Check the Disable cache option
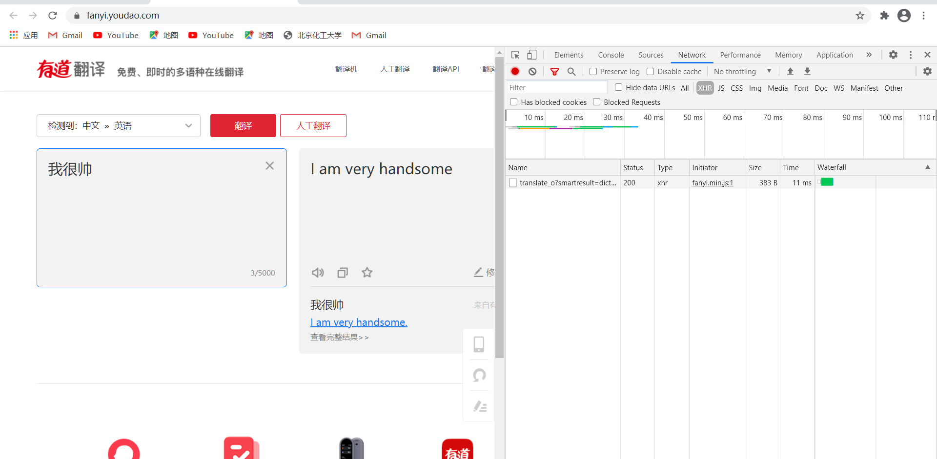Image resolution: width=937 pixels, height=459 pixels. tap(650, 71)
